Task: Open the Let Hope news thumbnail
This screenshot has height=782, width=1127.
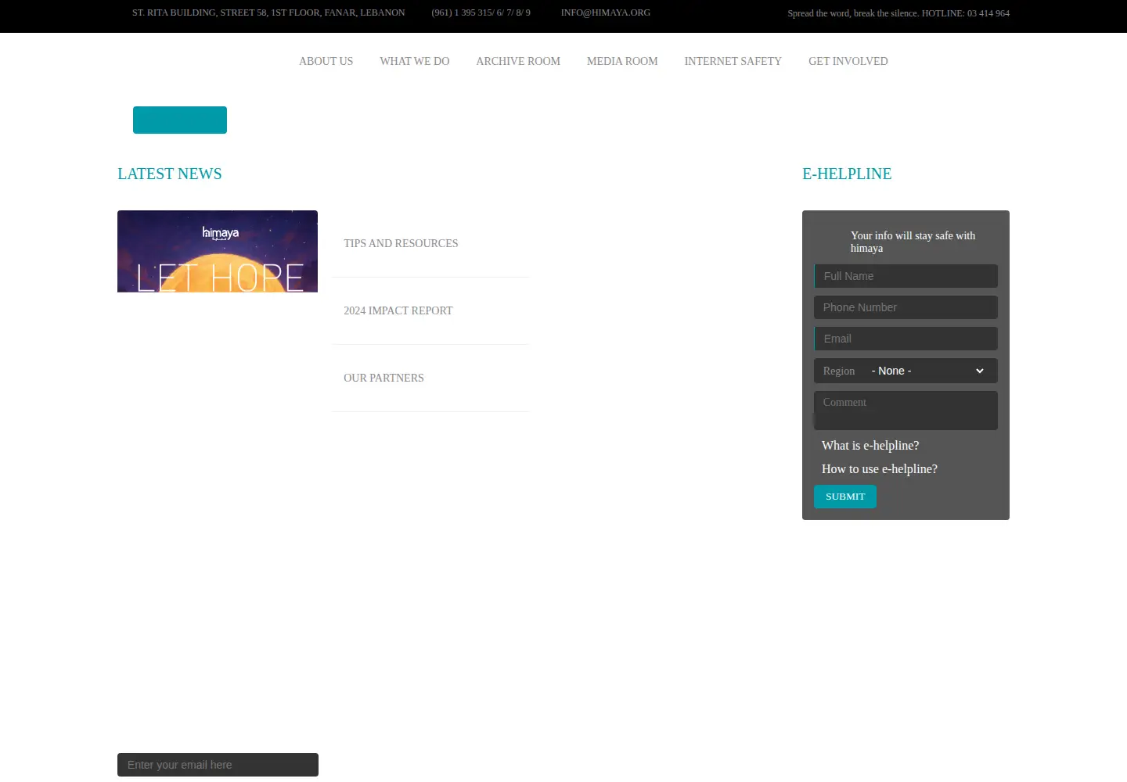Action: (x=218, y=251)
